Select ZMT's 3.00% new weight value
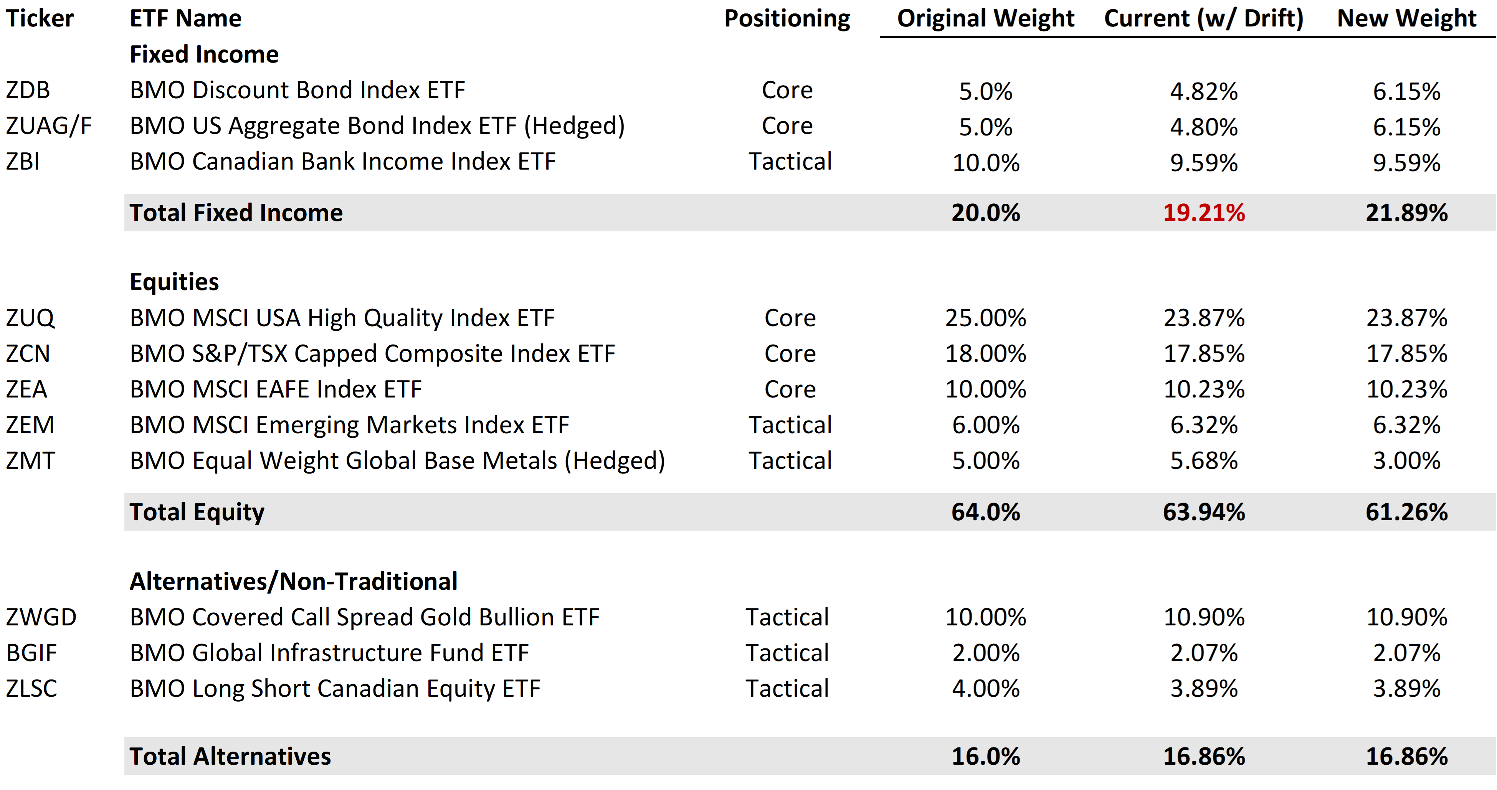Image resolution: width=1497 pixels, height=790 pixels. (x=1406, y=461)
